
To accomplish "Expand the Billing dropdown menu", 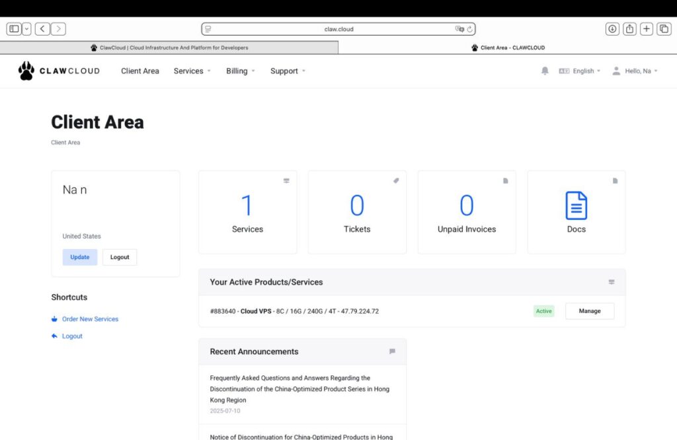I will point(240,71).
